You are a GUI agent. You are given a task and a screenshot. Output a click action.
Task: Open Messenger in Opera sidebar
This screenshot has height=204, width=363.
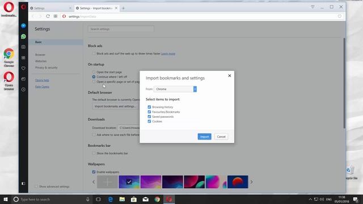click(x=23, y=25)
